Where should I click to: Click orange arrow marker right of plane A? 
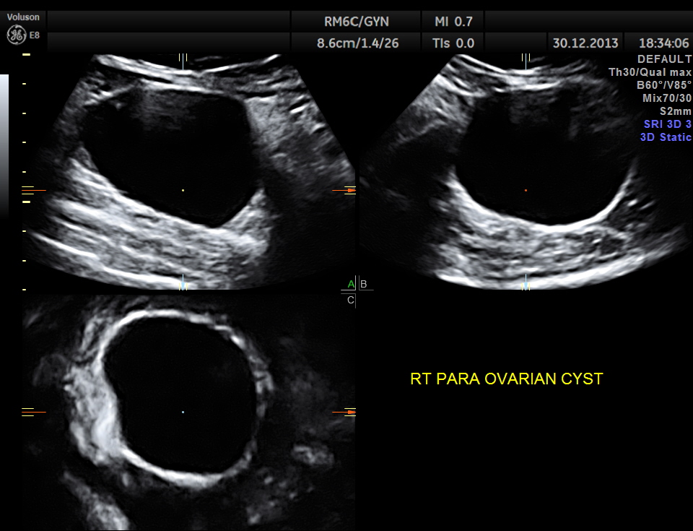350,190
